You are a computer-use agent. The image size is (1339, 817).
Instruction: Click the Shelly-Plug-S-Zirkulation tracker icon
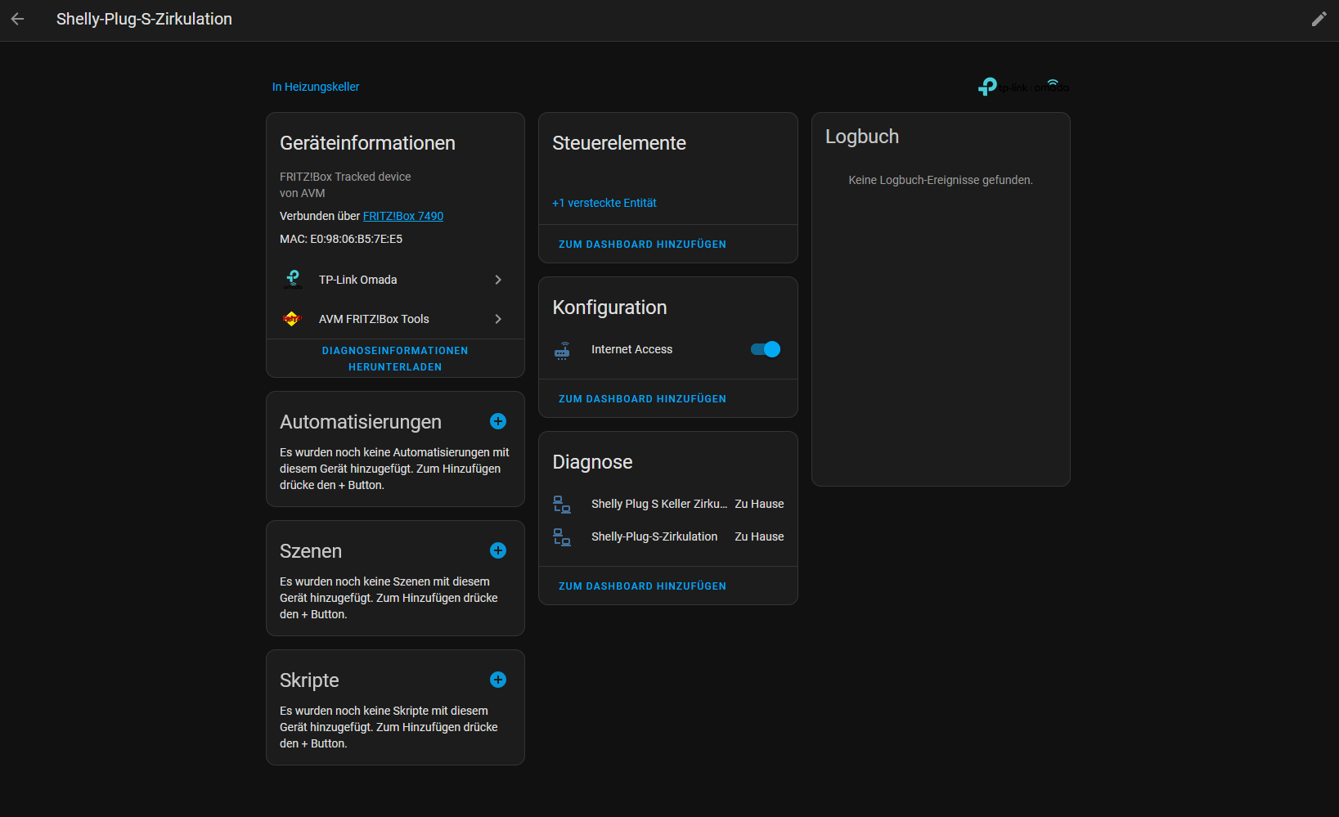pyautogui.click(x=562, y=537)
